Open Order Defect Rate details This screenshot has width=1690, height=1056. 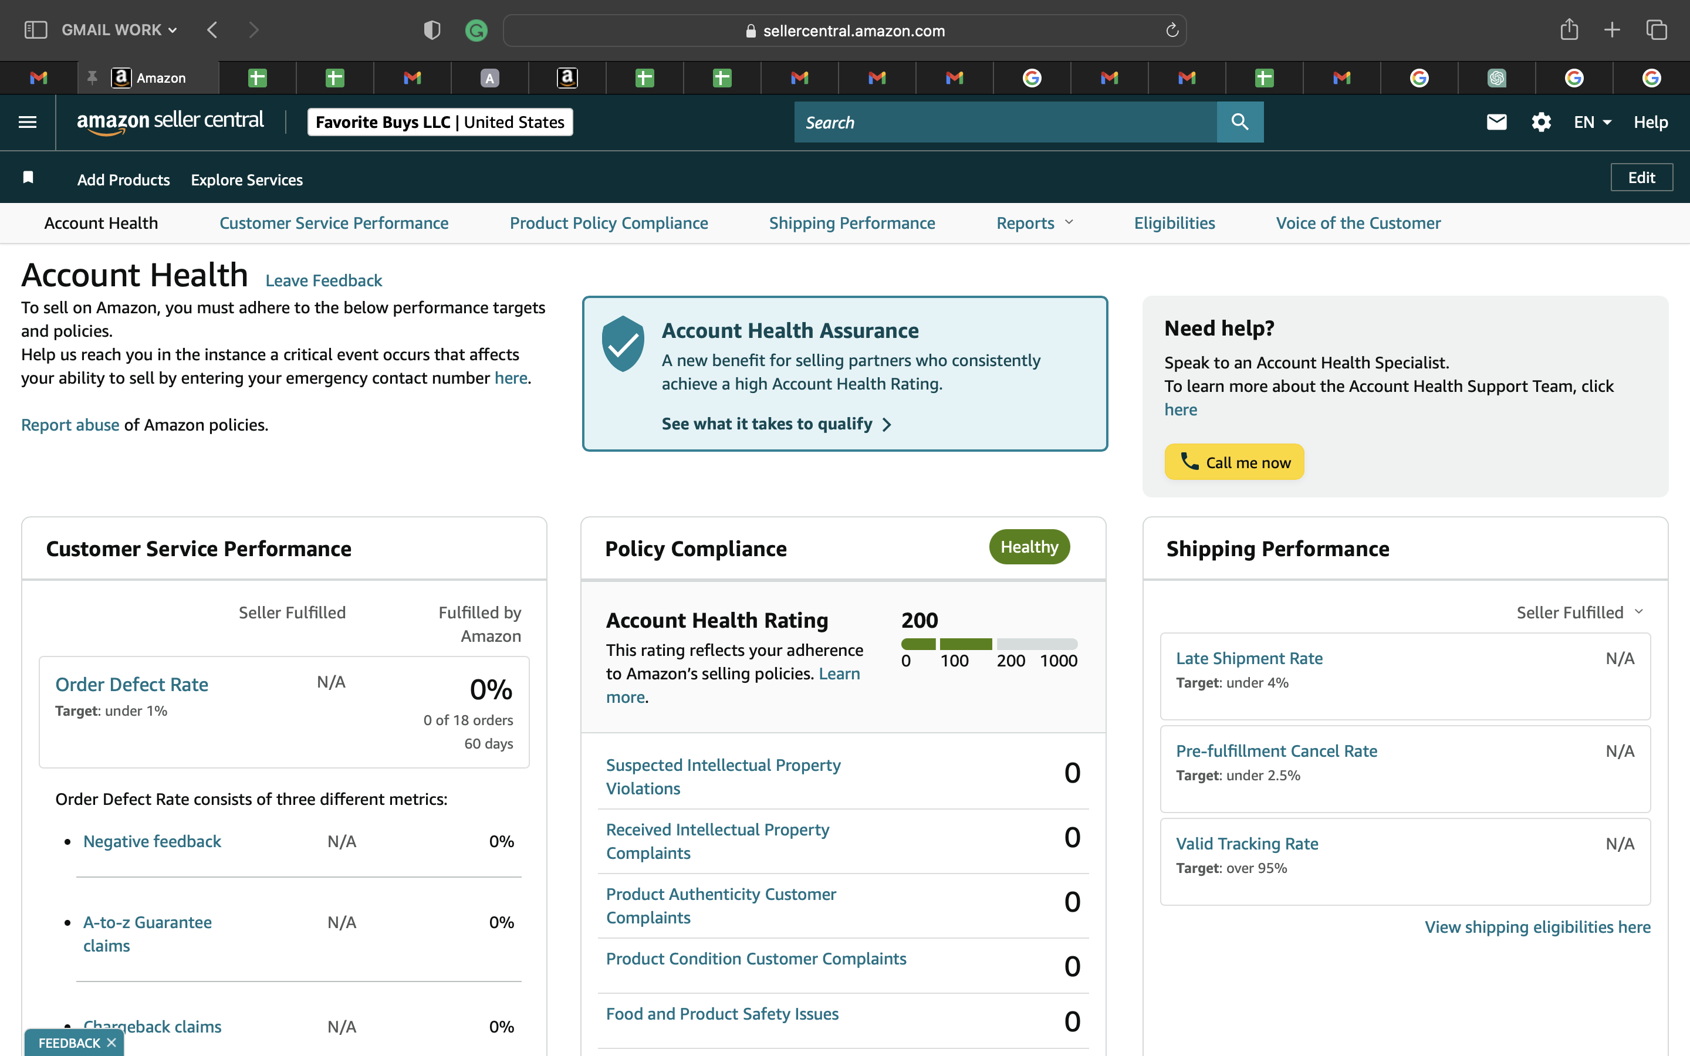click(x=132, y=685)
